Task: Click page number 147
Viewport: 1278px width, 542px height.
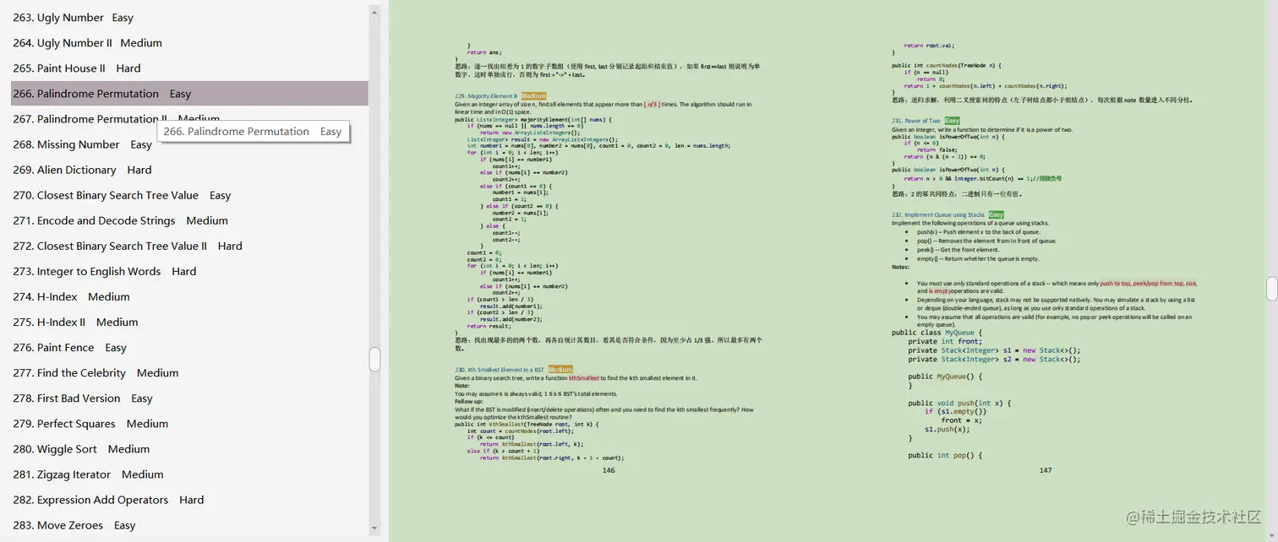Action: [x=1046, y=470]
